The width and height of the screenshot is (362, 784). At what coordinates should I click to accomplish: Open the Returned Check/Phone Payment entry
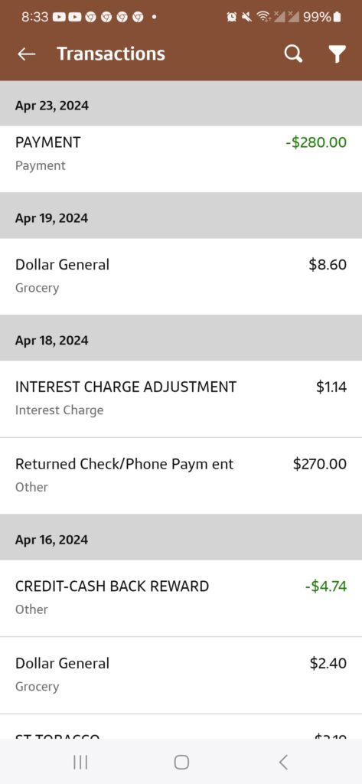coord(181,475)
